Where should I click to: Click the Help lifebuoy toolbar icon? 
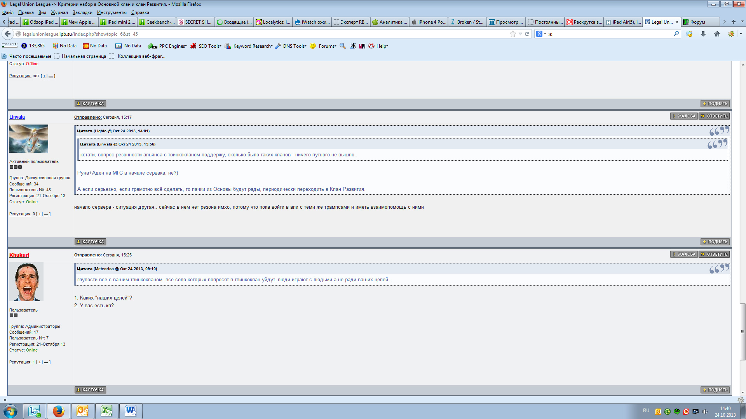371,46
